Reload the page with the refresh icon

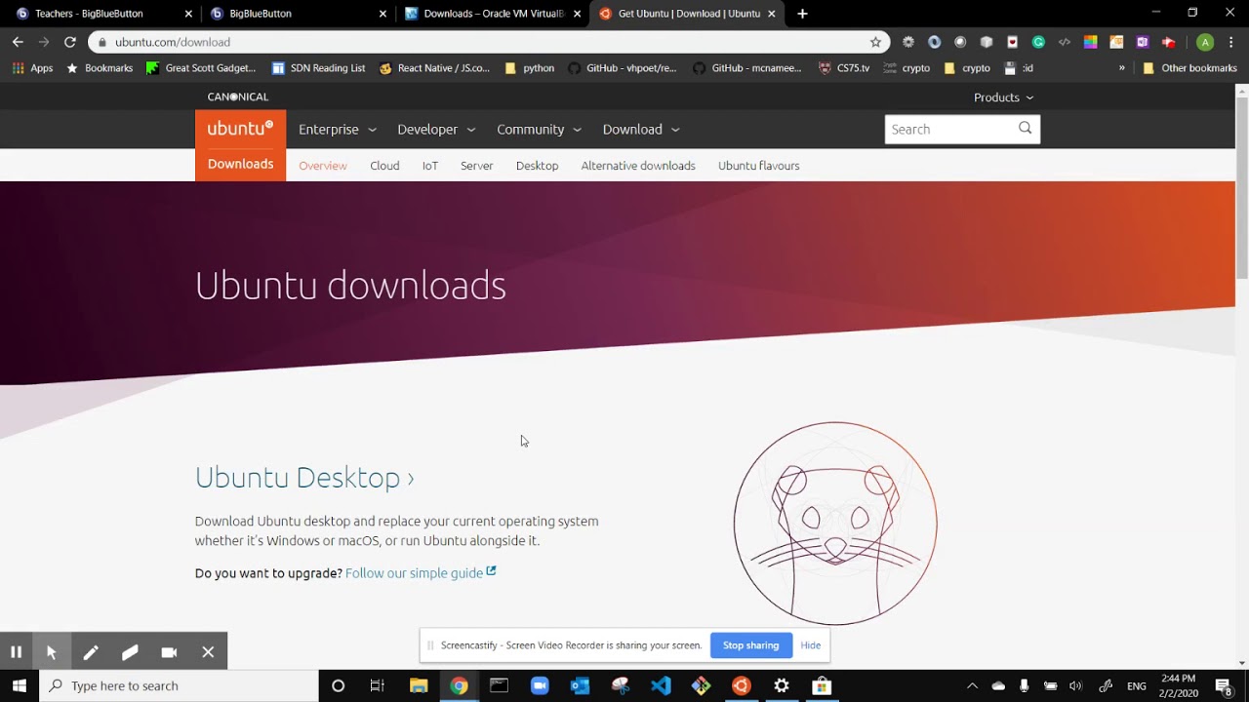click(x=69, y=42)
